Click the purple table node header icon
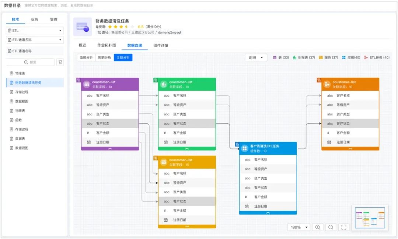Screen dimensions: 398x239 (87, 84)
